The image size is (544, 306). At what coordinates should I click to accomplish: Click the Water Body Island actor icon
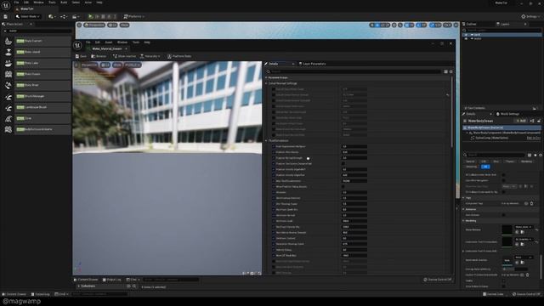[8, 52]
